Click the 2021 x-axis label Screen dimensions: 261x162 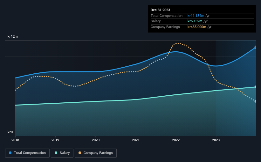[136, 140]
